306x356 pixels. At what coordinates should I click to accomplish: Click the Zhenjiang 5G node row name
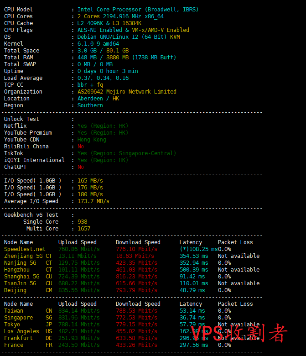pyautogui.click(x=23, y=256)
